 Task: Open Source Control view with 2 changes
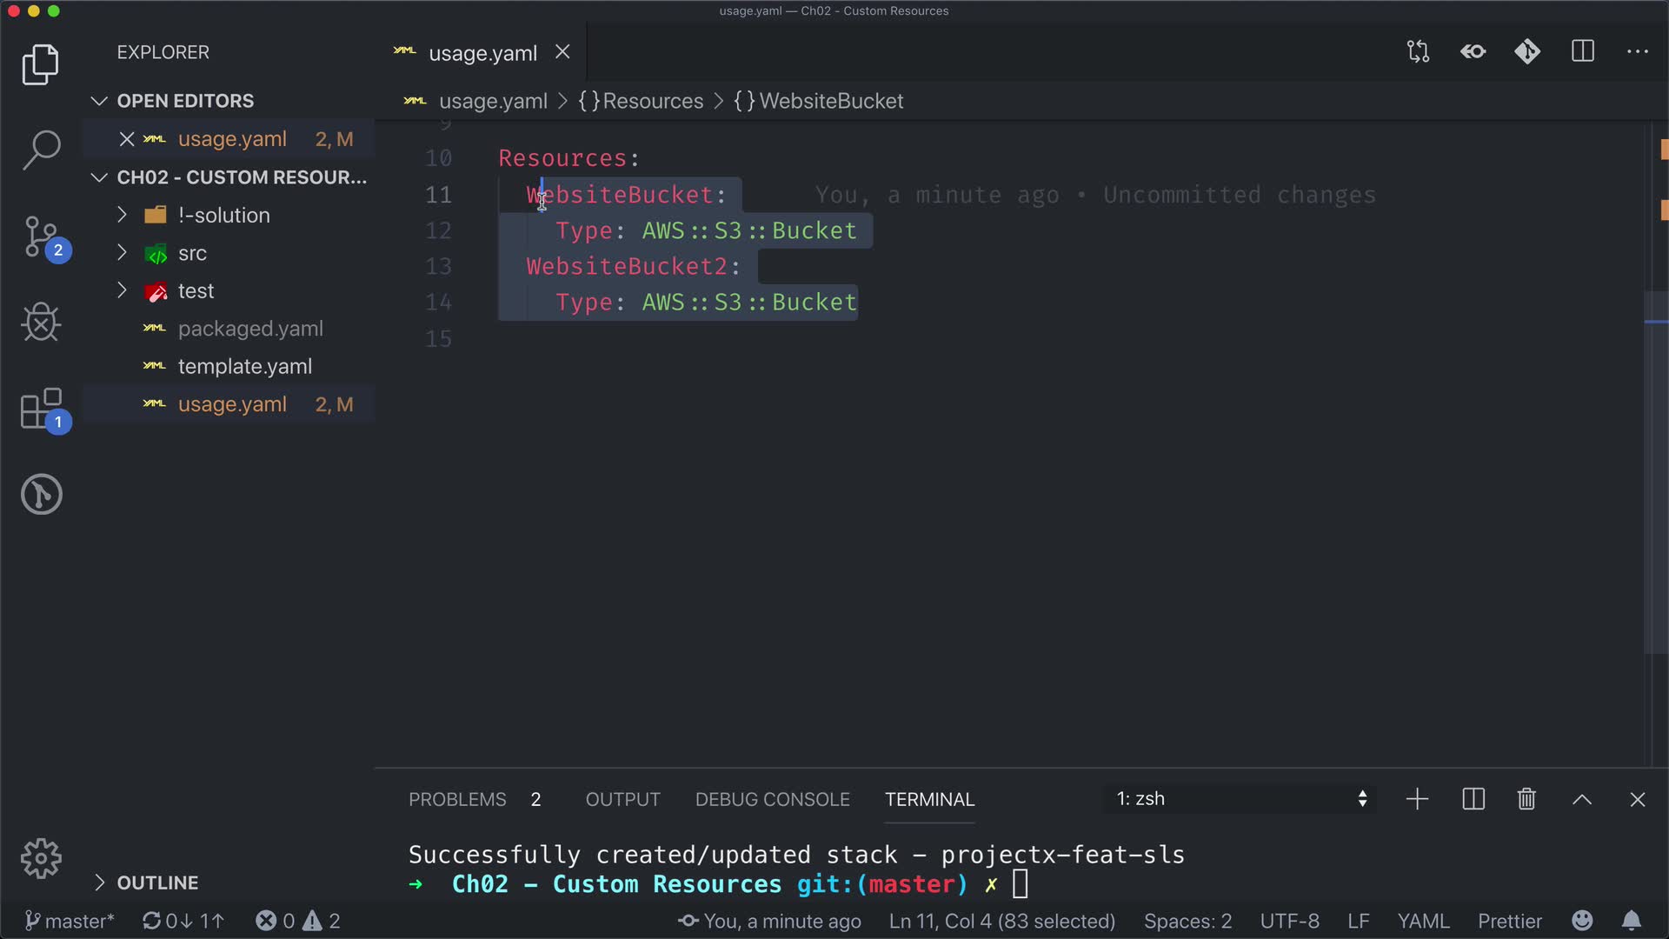(x=41, y=237)
